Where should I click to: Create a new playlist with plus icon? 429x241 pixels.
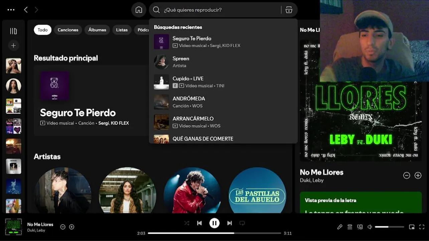click(13, 46)
